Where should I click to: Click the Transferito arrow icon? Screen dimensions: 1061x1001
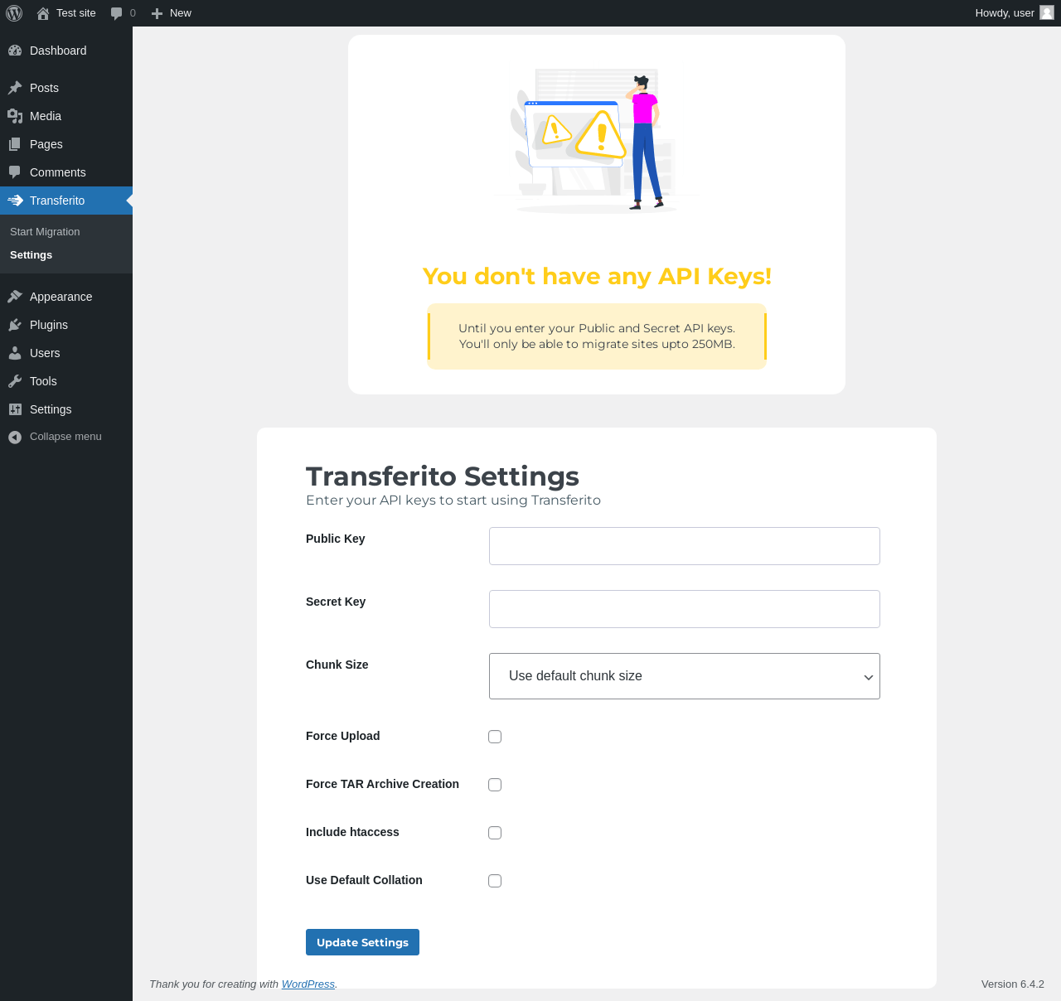(x=15, y=201)
